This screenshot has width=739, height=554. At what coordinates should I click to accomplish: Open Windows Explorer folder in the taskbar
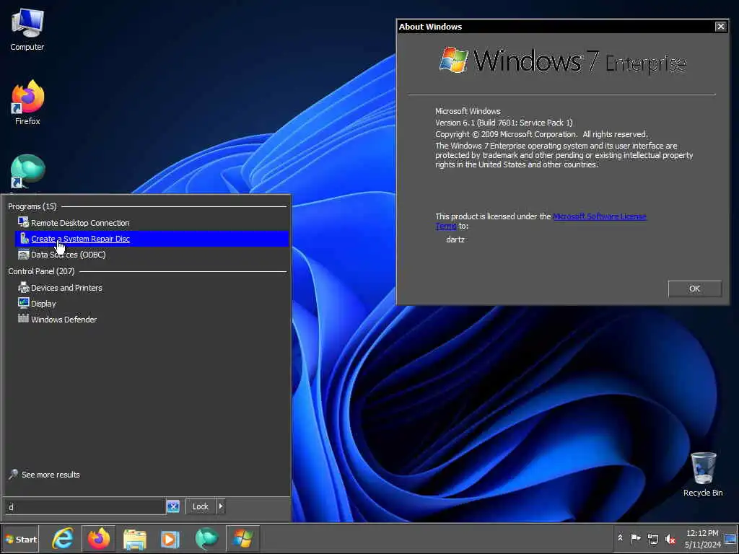click(x=135, y=539)
